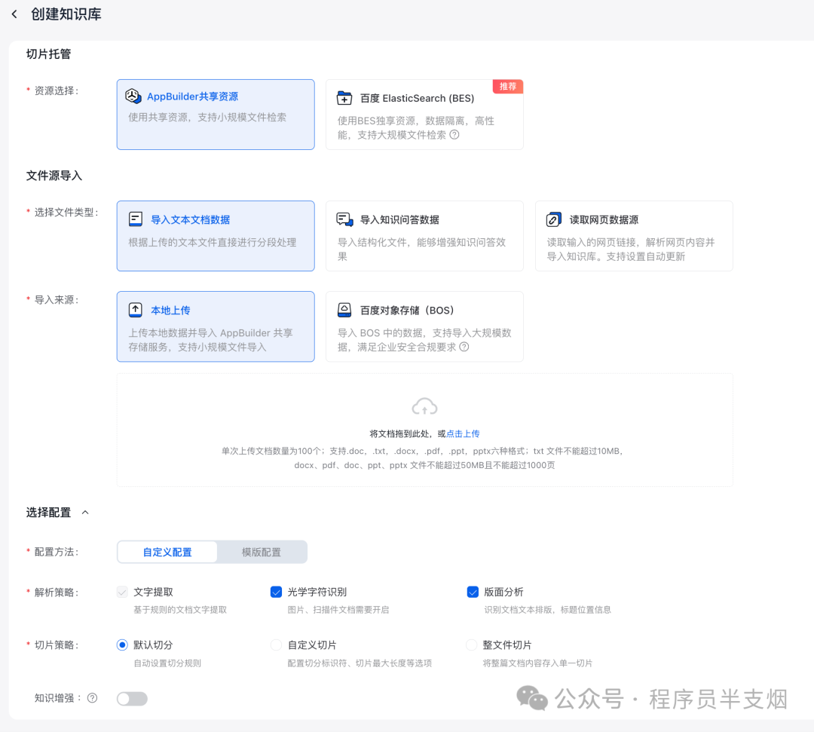
Task: Open help icon beside 满足企业安全合规要求
Action: (464, 347)
